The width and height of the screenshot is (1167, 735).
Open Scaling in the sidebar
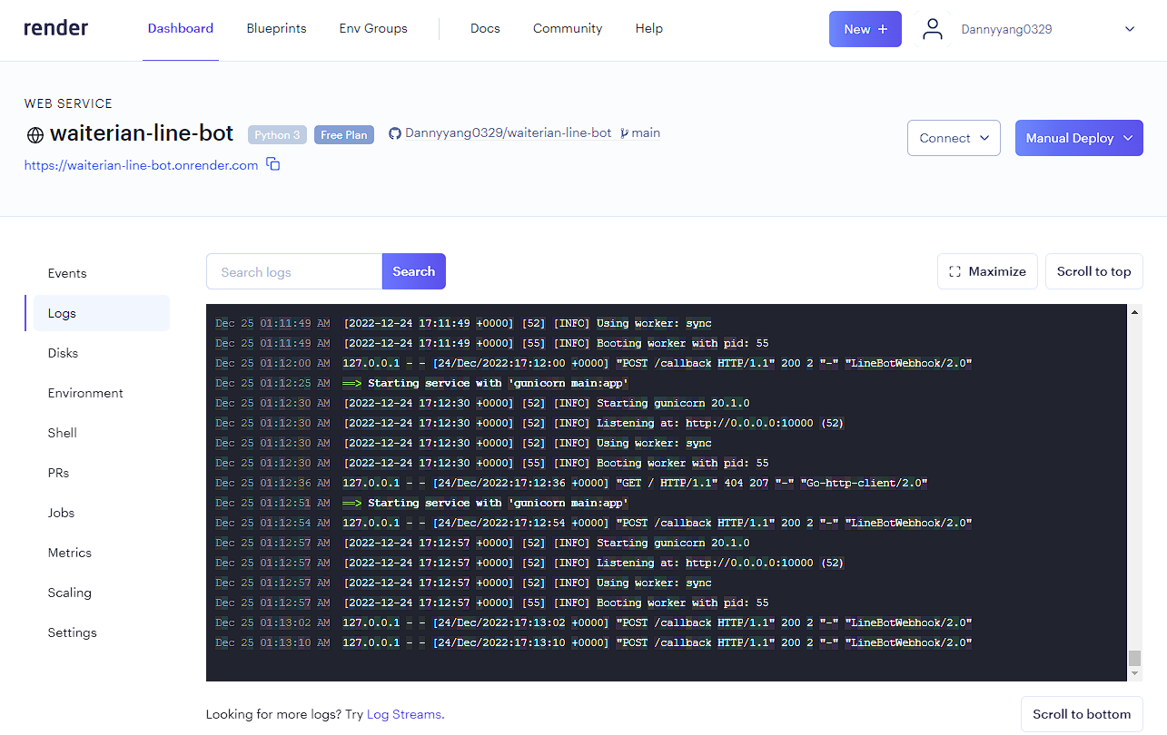(69, 593)
